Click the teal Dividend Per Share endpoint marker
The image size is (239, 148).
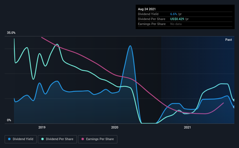pos(234,100)
